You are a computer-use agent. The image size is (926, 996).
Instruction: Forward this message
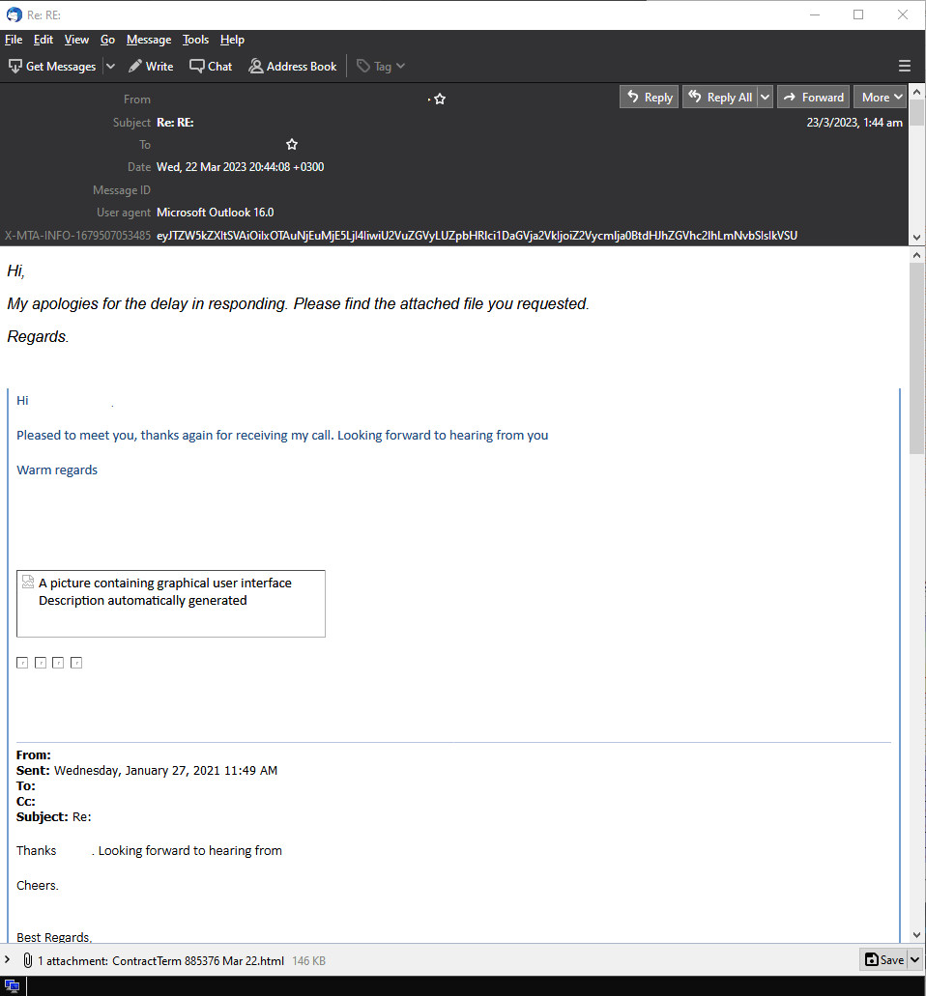[813, 98]
